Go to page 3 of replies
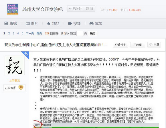 tap(13, 33)
